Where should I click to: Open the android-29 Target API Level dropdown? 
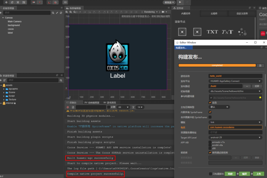(x=235, y=137)
